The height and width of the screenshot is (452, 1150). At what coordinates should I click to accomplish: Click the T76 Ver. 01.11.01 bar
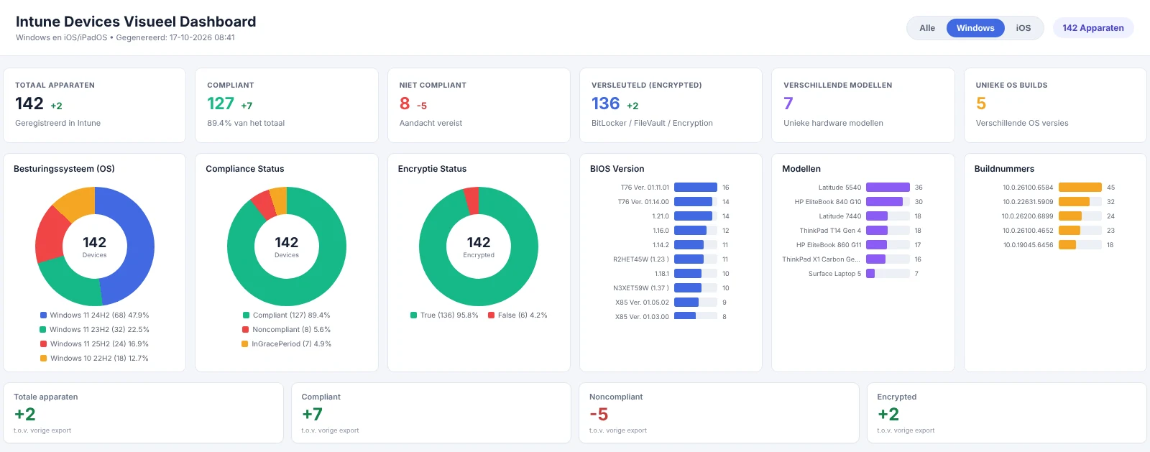696,188
